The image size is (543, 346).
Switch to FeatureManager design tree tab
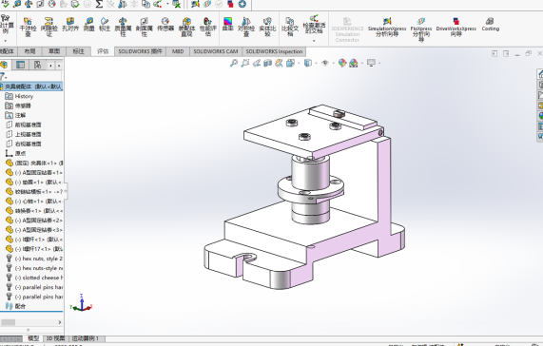[4, 65]
